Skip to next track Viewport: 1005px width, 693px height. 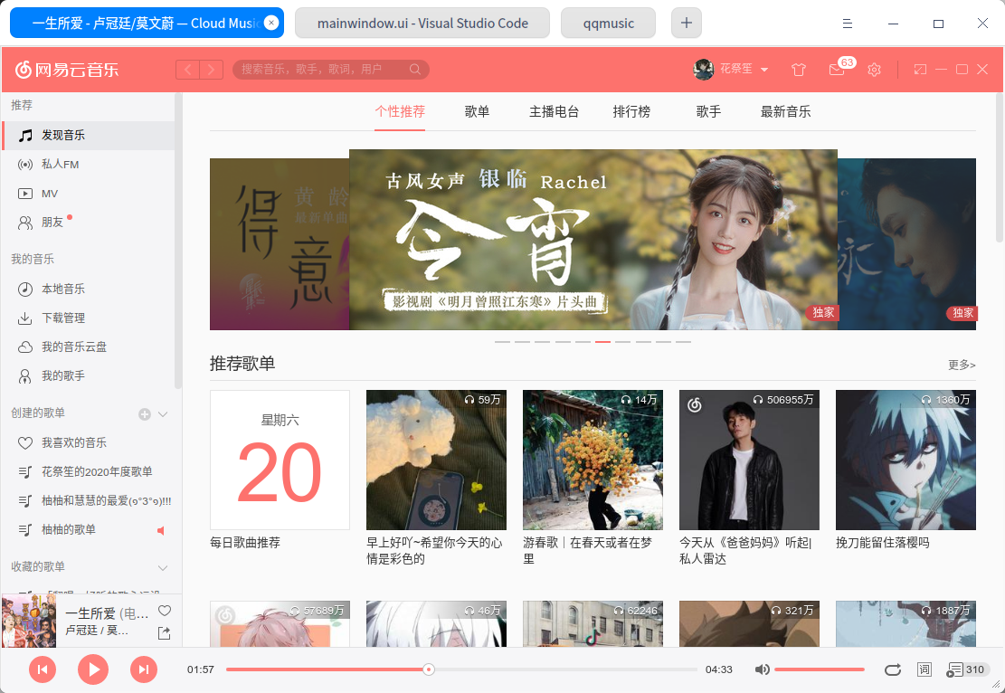coord(144,669)
